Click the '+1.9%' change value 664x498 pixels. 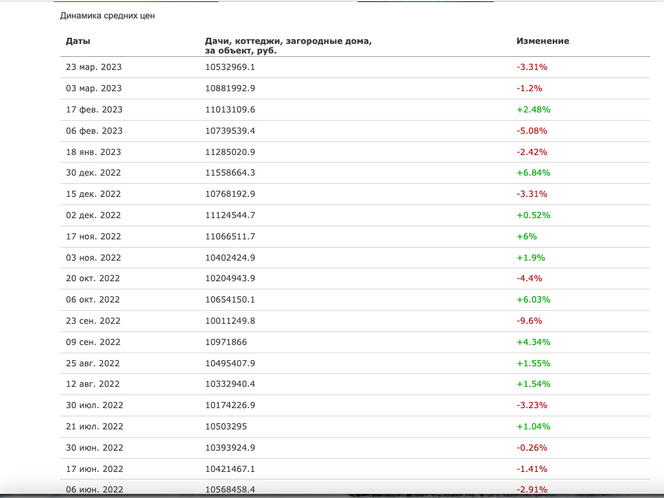531,257
